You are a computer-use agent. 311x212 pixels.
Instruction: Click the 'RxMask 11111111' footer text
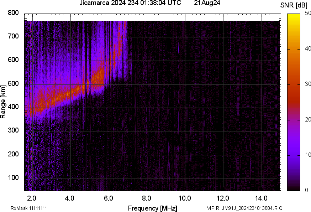tap(29, 208)
